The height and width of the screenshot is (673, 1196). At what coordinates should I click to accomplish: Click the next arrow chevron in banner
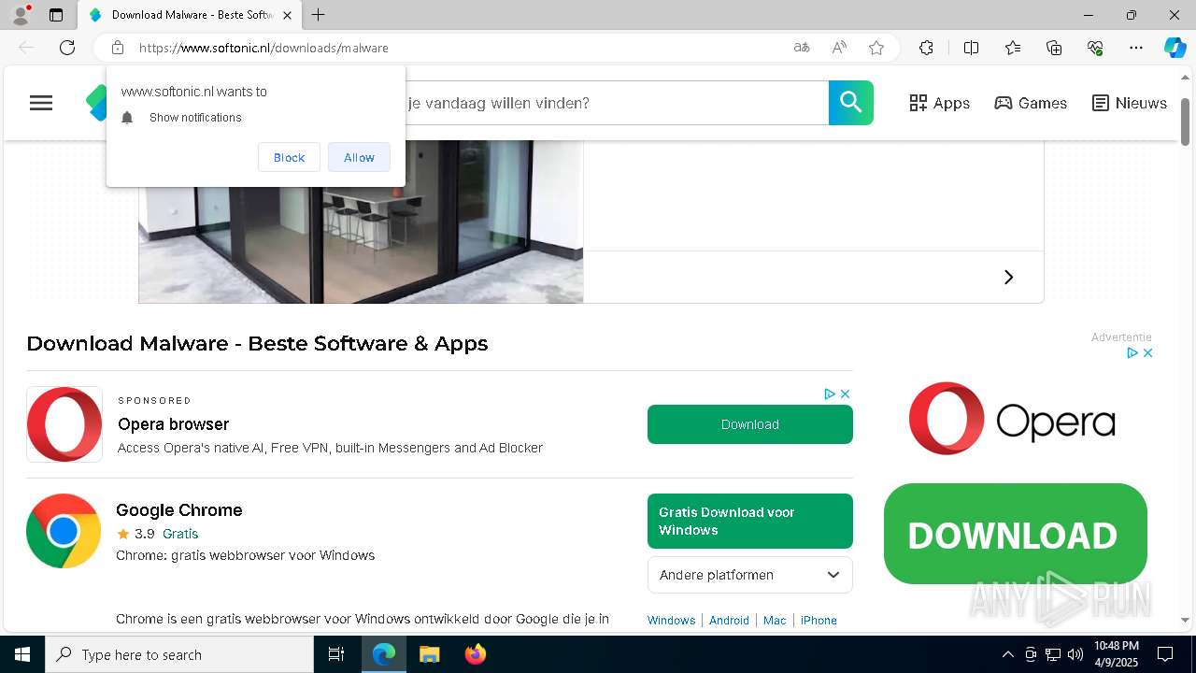tap(1008, 277)
